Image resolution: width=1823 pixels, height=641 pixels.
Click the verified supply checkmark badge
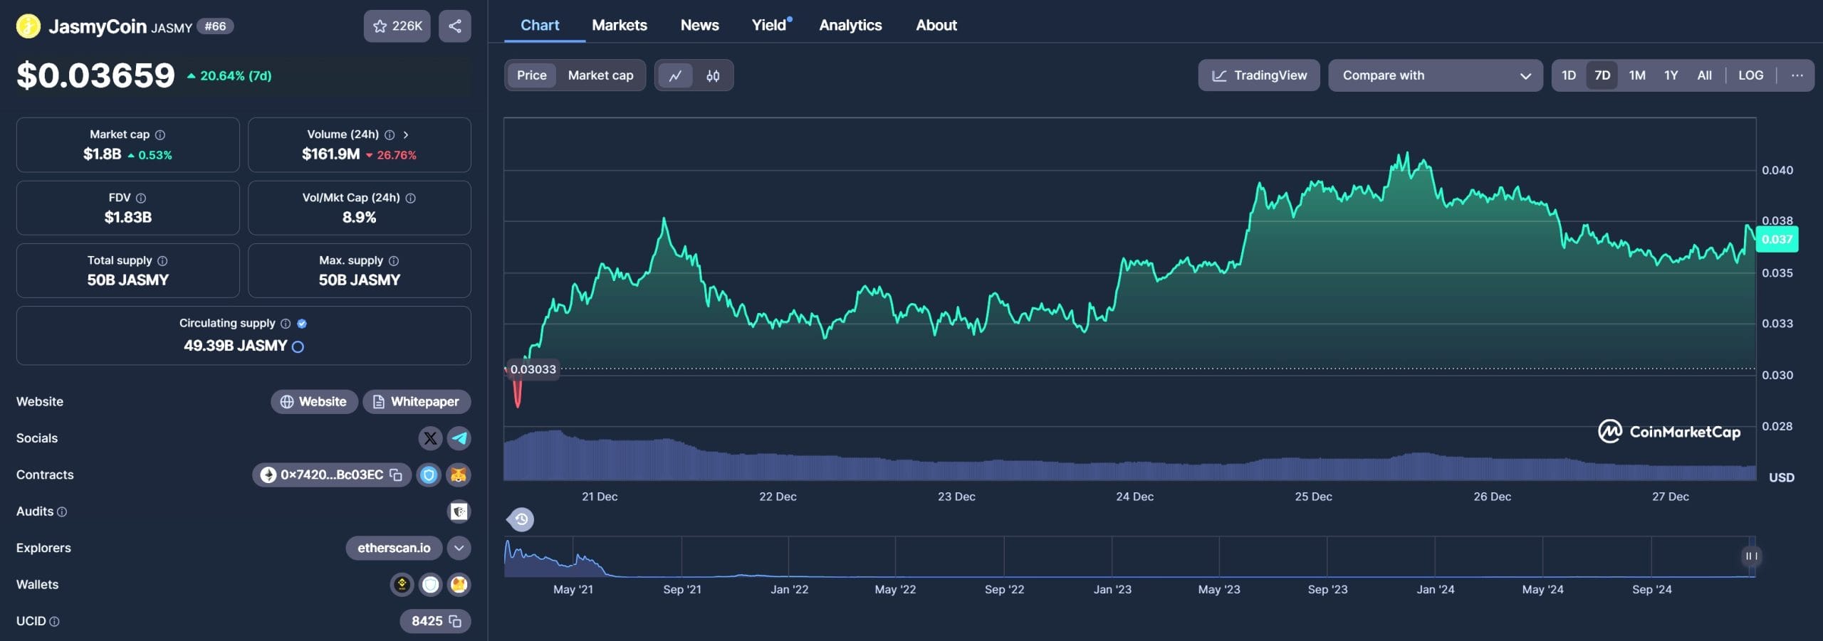[x=302, y=323]
